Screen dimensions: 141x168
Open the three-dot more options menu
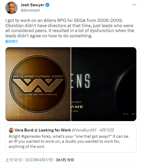[x=134, y=5]
